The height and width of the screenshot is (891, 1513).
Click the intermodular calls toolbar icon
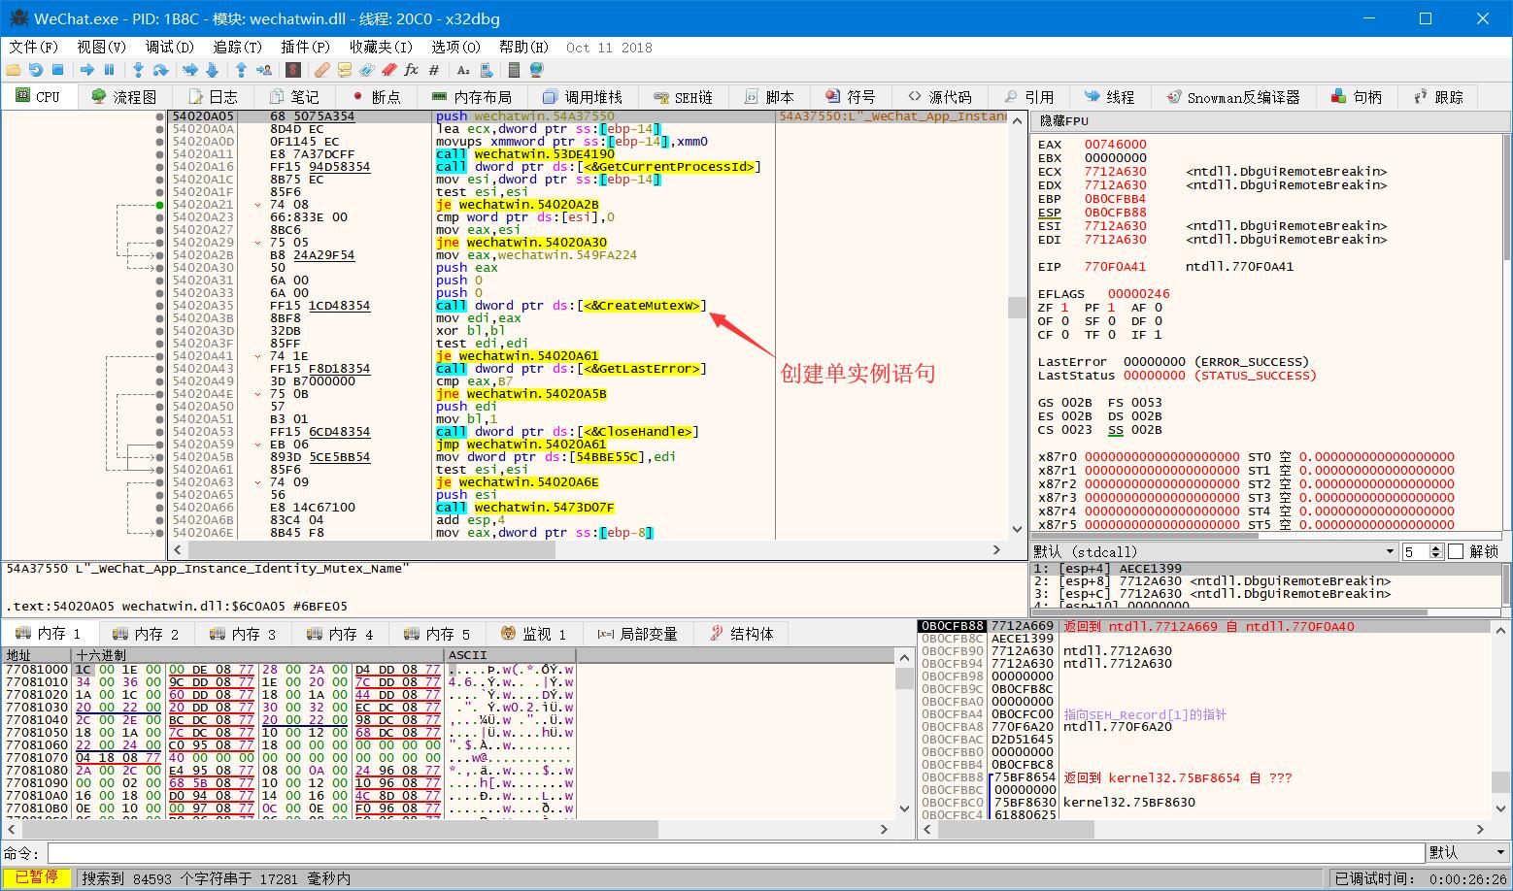486,70
